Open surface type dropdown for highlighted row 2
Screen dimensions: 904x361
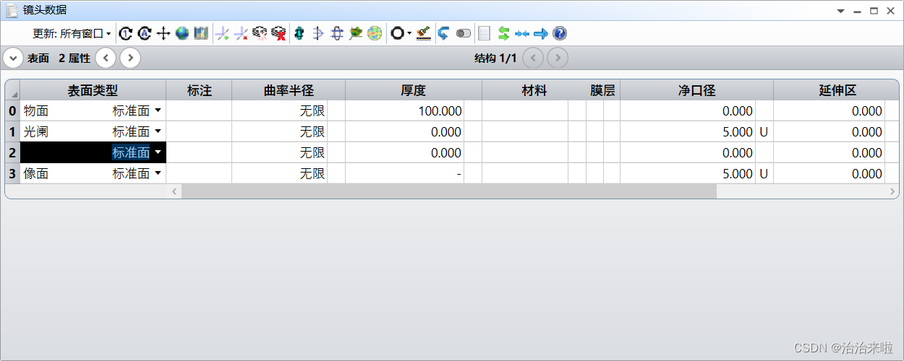[x=158, y=152]
